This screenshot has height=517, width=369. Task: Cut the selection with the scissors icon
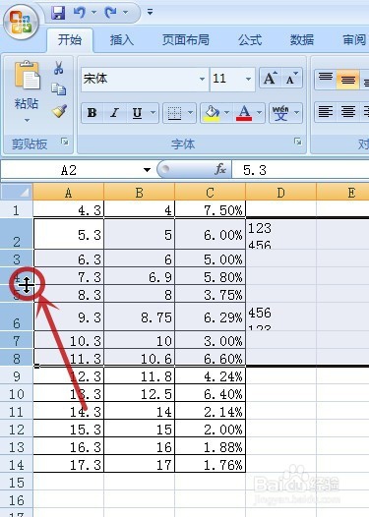pos(59,68)
